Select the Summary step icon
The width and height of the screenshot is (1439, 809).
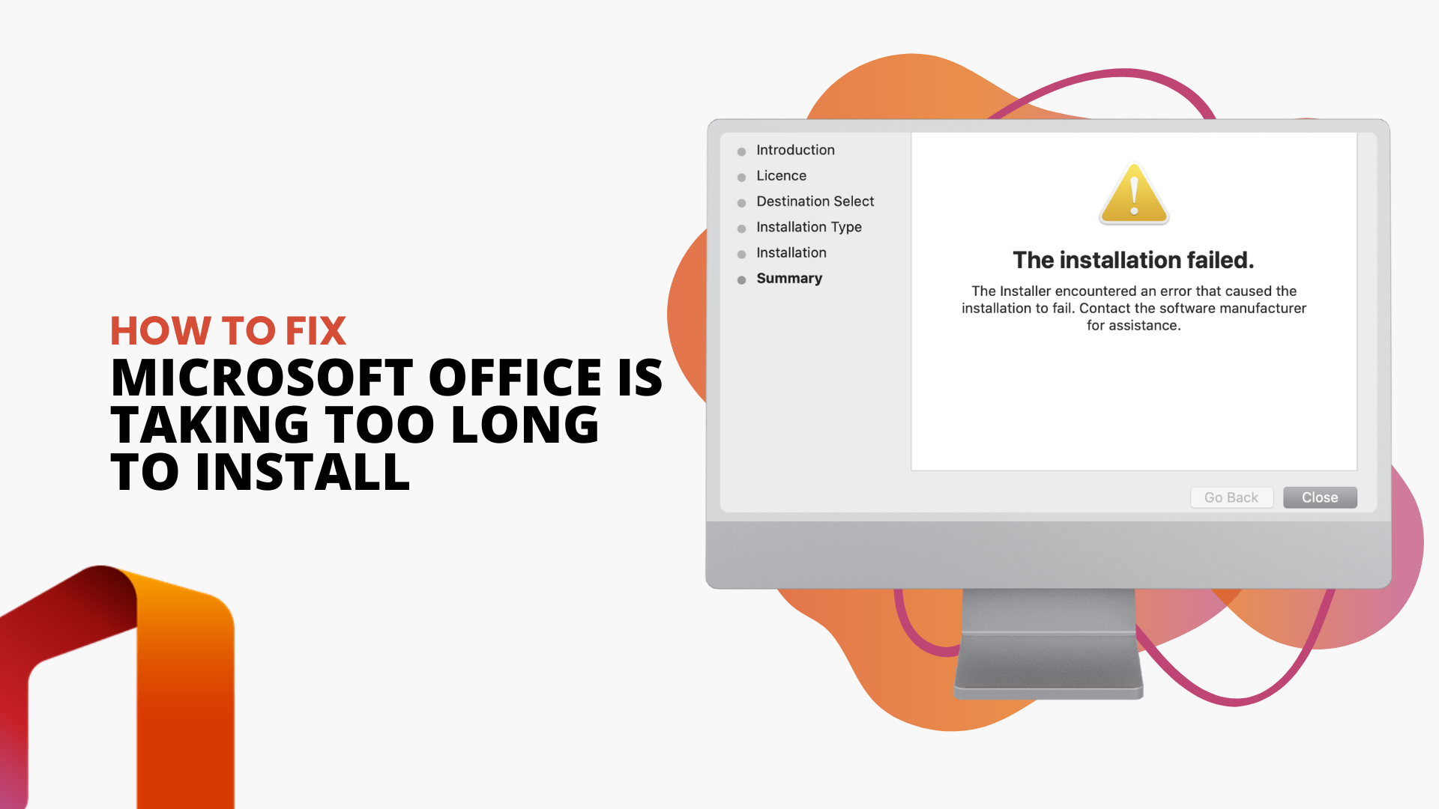click(742, 279)
